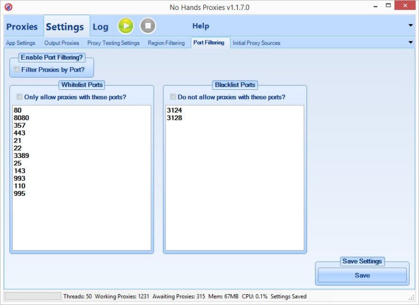The image size is (419, 305).
Task: Click inside the Whitelist Ports text box
Action: [82, 178]
